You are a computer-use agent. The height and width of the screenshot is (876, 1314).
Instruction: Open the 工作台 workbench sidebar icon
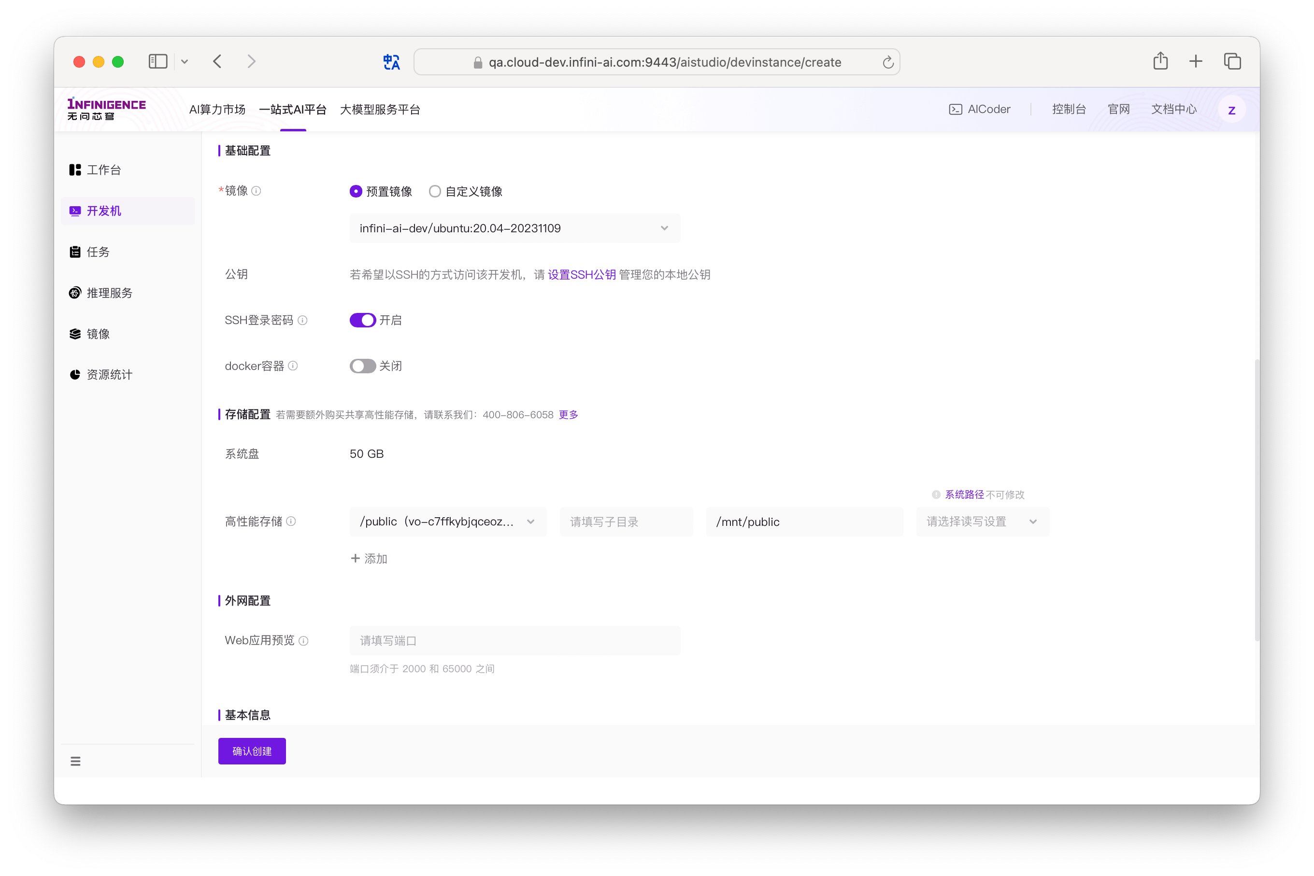(75, 170)
